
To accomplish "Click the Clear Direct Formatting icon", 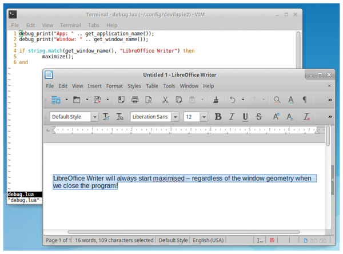I will [x=306, y=117].
